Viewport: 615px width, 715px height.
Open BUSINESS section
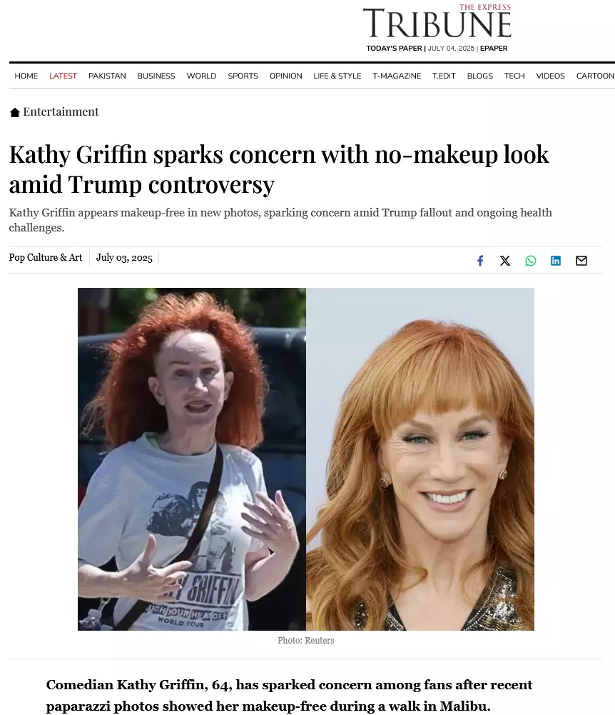tap(156, 76)
